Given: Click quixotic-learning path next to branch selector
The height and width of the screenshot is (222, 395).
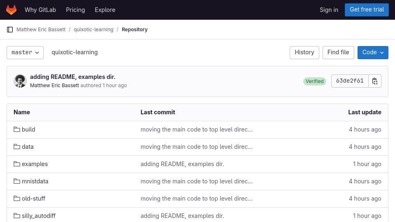Looking at the screenshot, I should [x=74, y=52].
